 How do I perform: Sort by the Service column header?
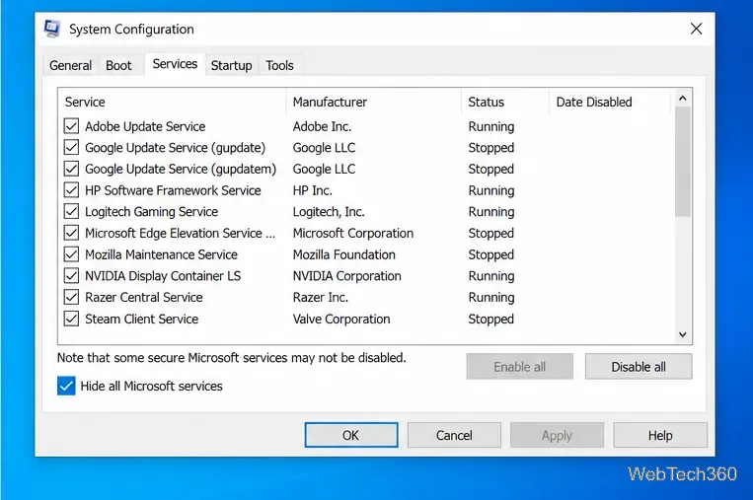[x=172, y=102]
